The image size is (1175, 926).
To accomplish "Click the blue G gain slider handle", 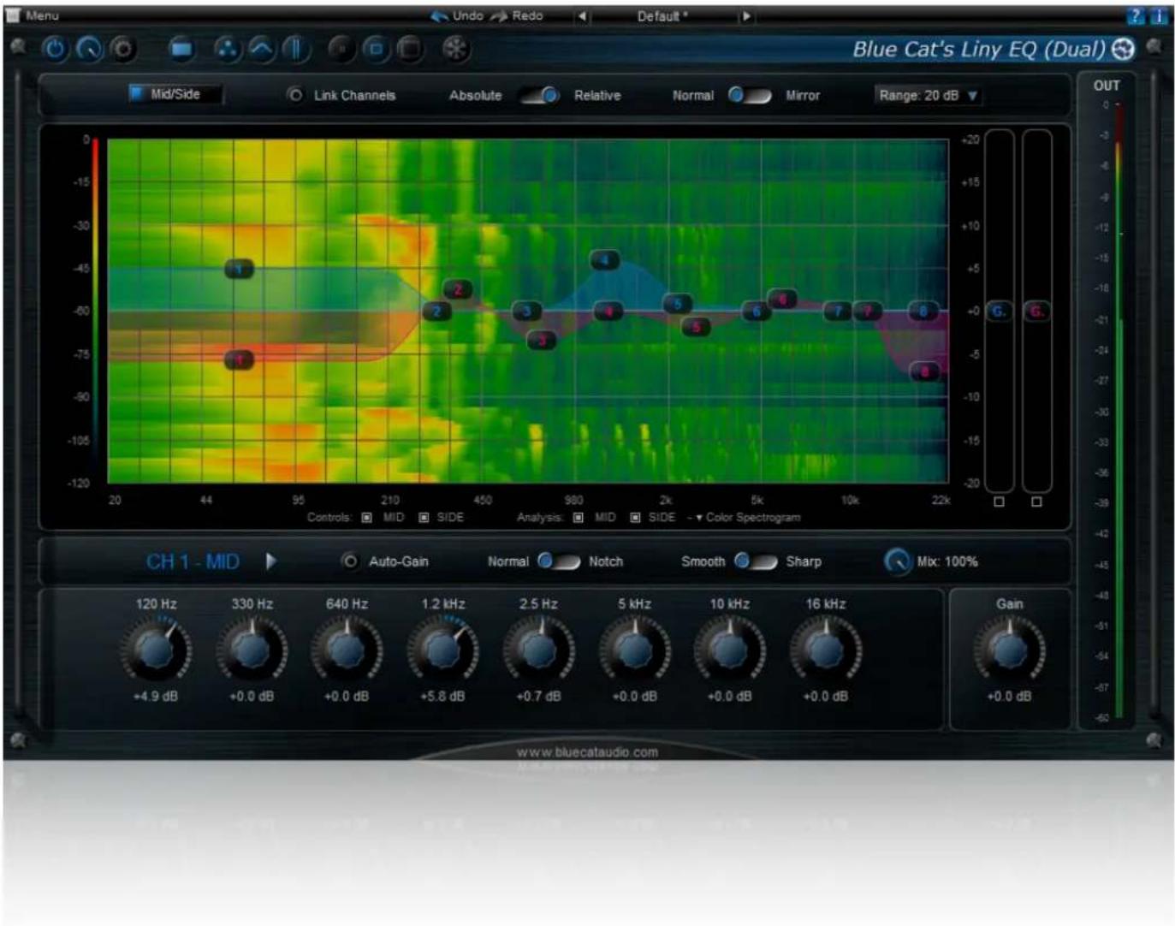I will tap(999, 311).
